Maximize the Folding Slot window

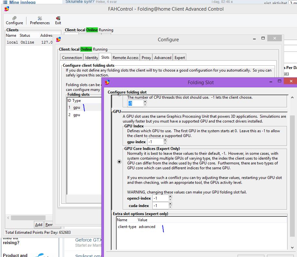[280, 81]
